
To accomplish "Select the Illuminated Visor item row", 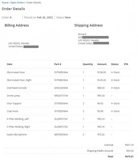I will (x=68, y=72).
